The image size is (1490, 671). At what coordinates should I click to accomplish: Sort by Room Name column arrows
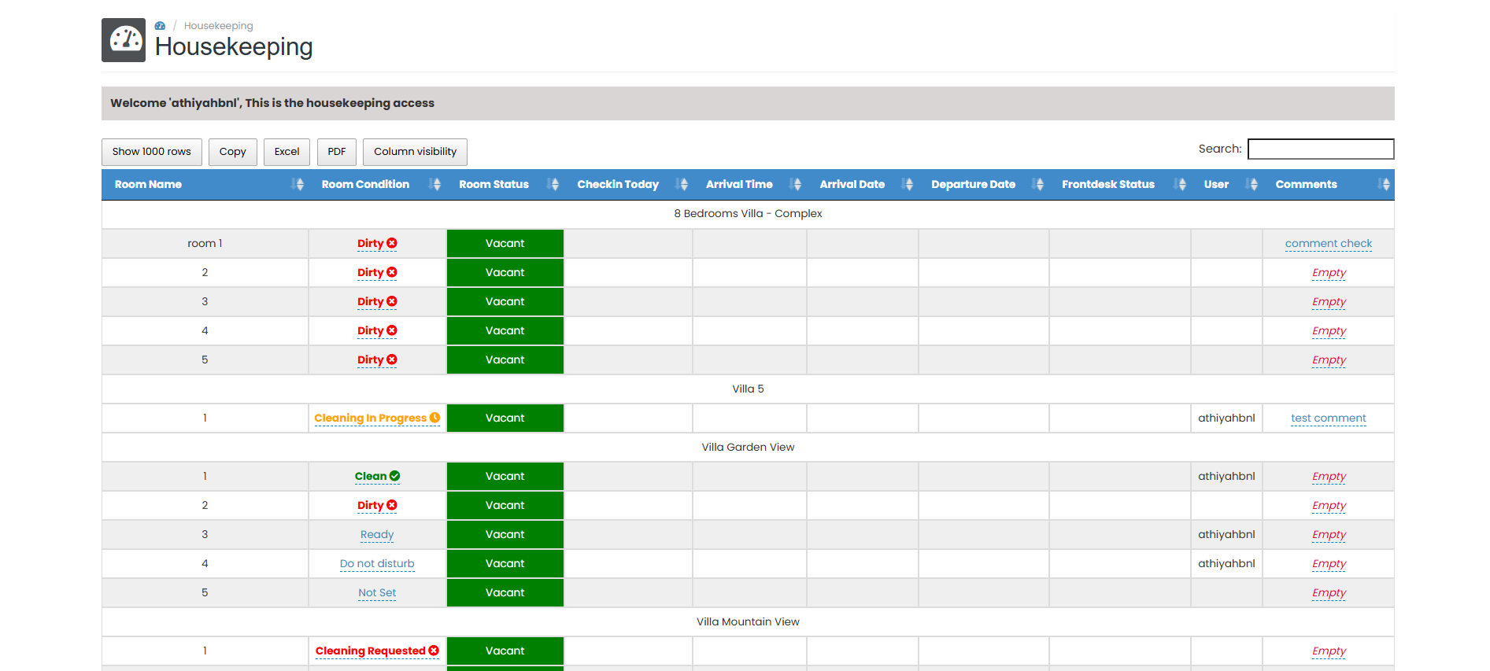(x=298, y=184)
